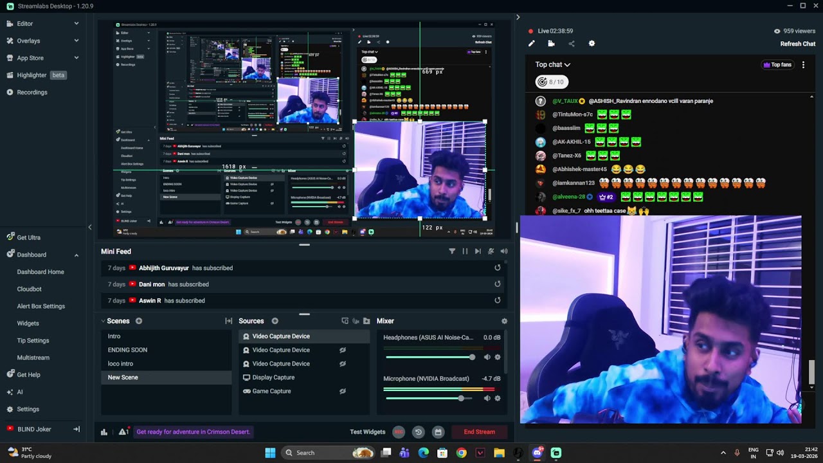Go to Dashboard Home
Image resolution: width=823 pixels, height=463 pixels.
tap(41, 272)
